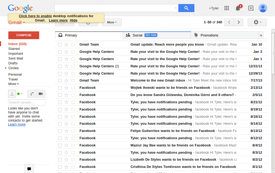Open the chat bubble icon at bottom
275x173 pixels.
29,169
